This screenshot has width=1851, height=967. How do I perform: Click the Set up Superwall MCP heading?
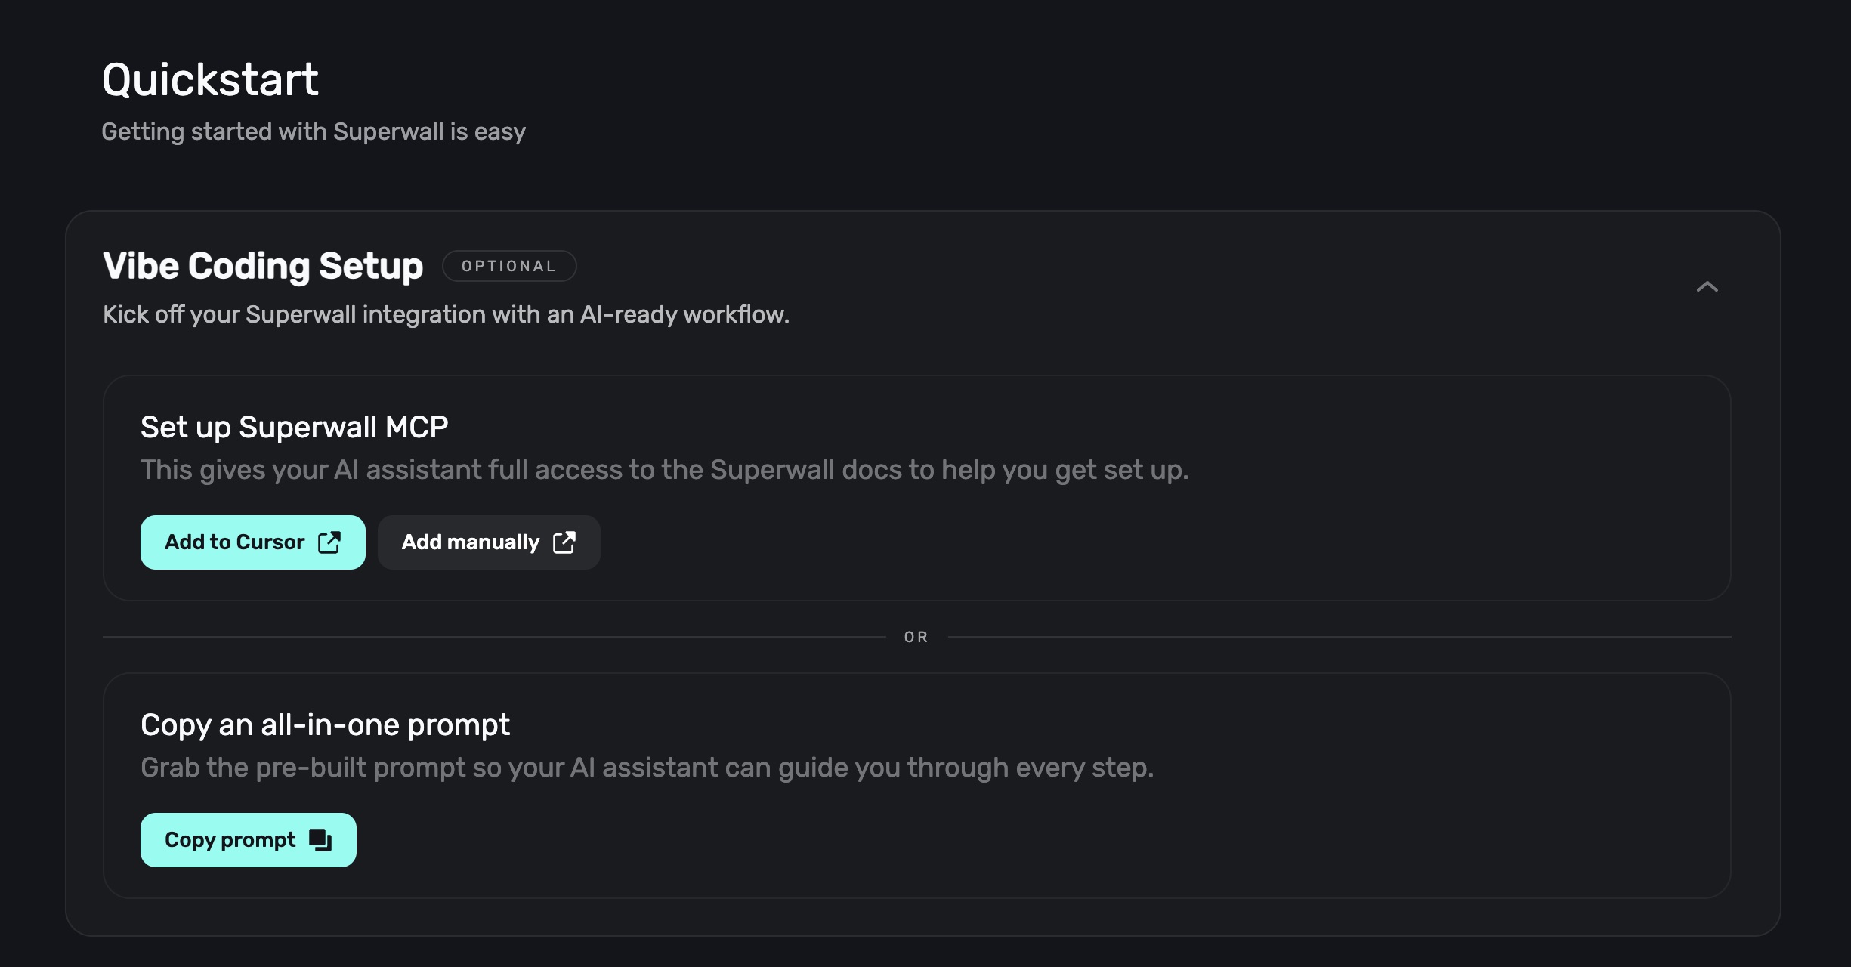(294, 427)
